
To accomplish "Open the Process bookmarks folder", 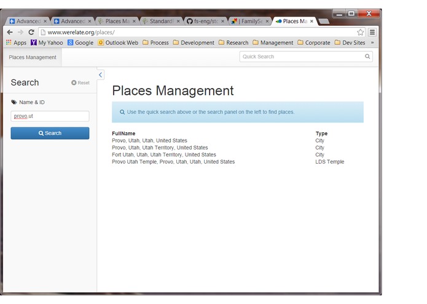I will pos(156,42).
